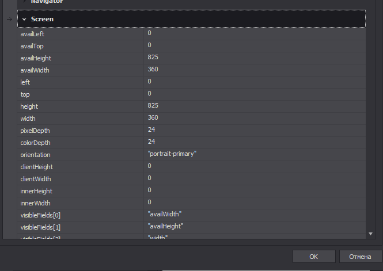
Task: Select the availLeft property row label
Action: 32,33
